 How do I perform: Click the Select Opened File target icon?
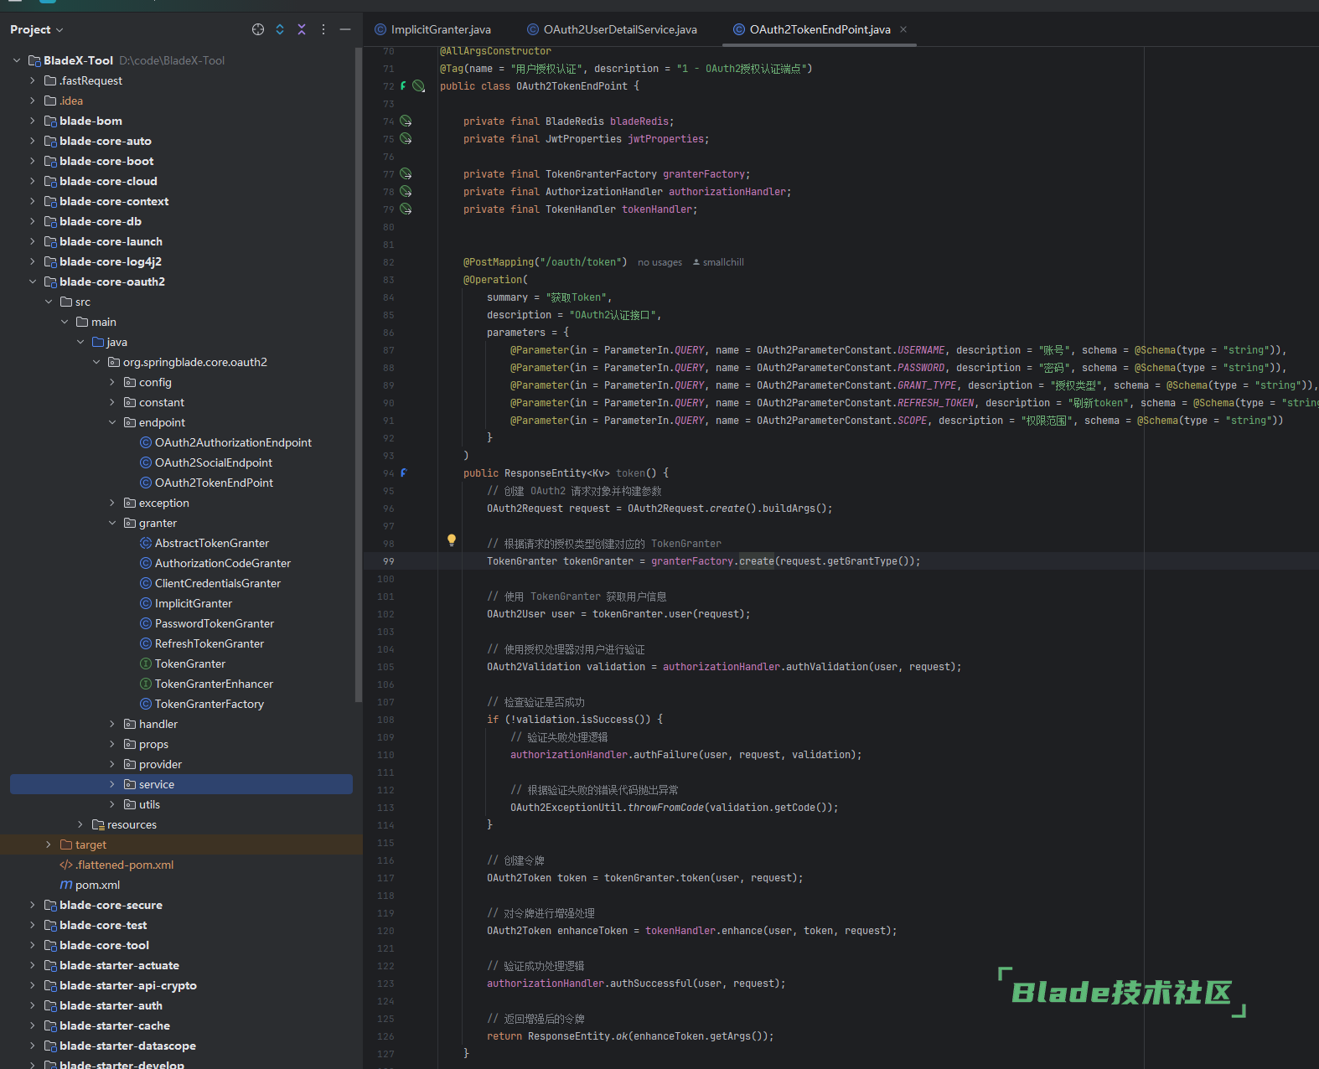click(x=258, y=29)
